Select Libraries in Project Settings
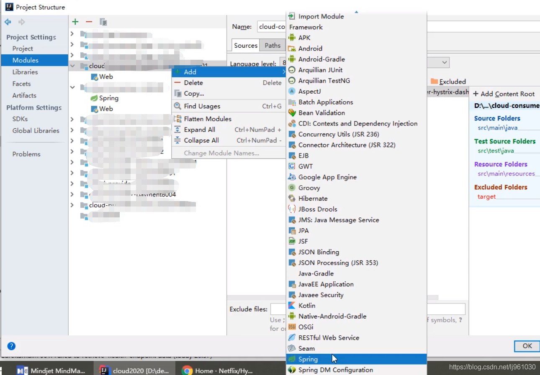 tap(25, 72)
